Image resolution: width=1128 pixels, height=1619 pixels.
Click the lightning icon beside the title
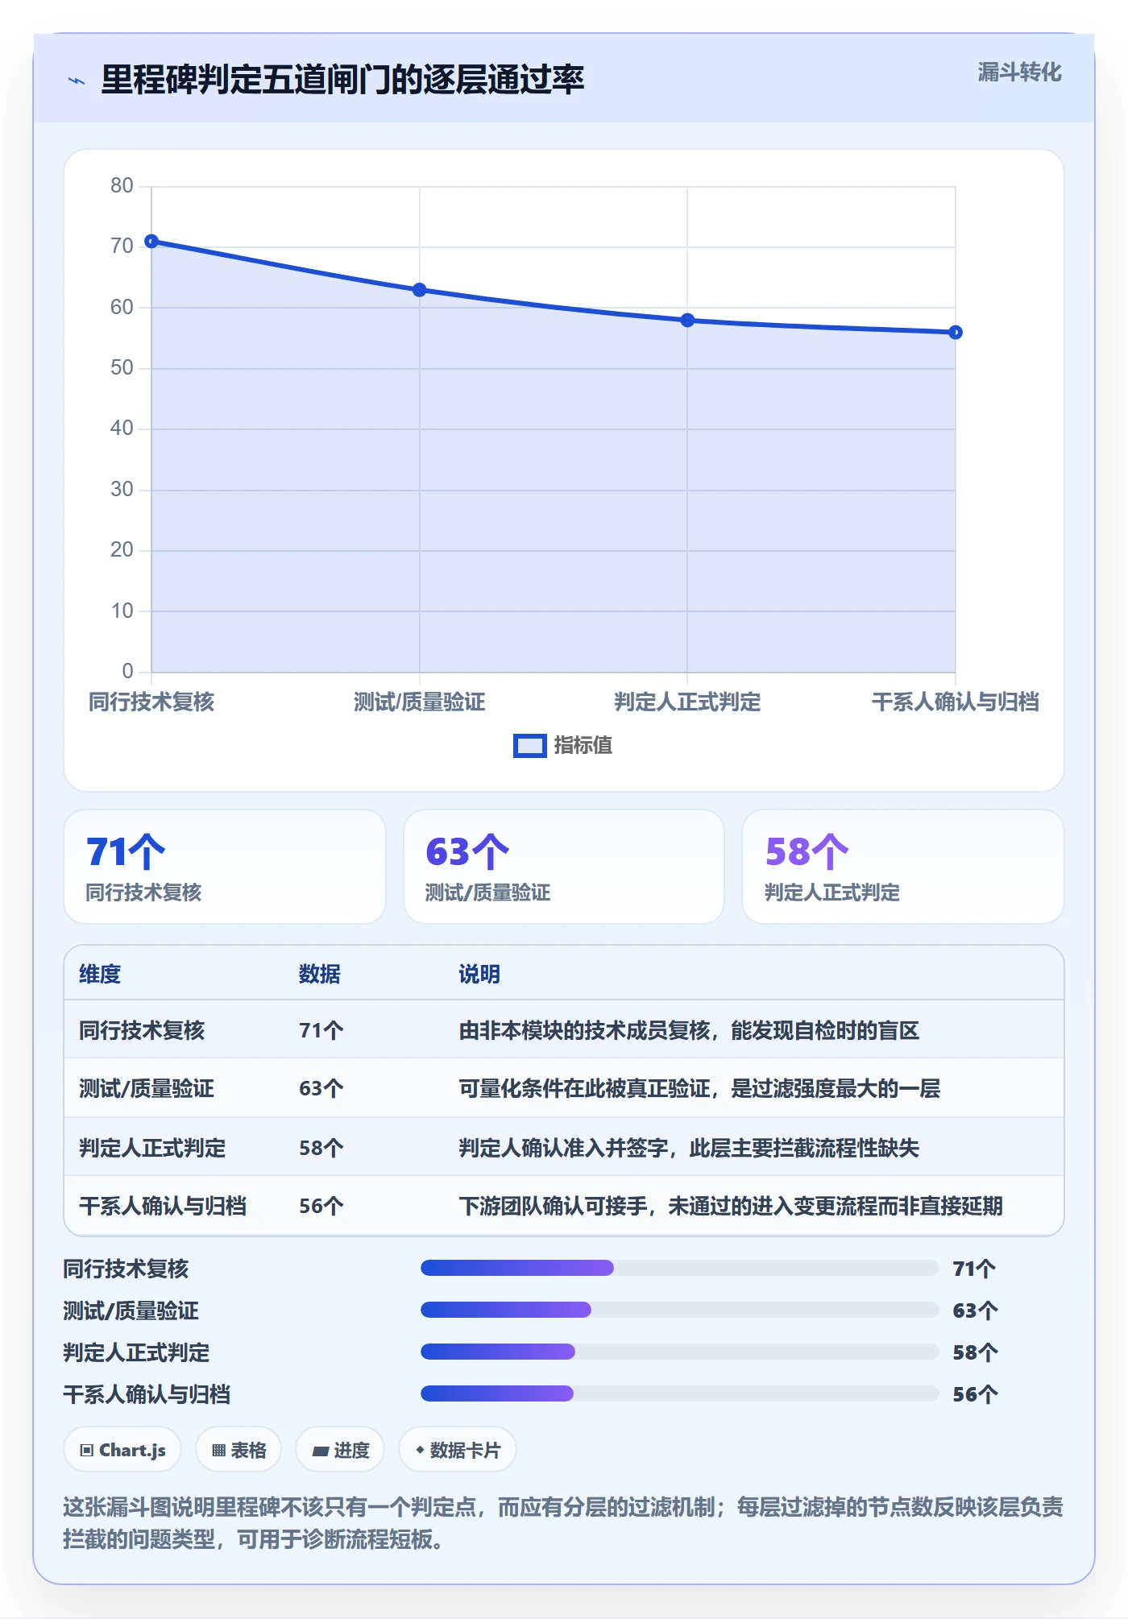click(x=77, y=81)
